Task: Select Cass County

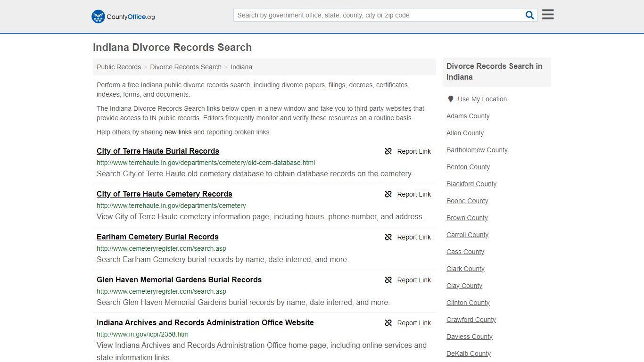Action: click(465, 252)
